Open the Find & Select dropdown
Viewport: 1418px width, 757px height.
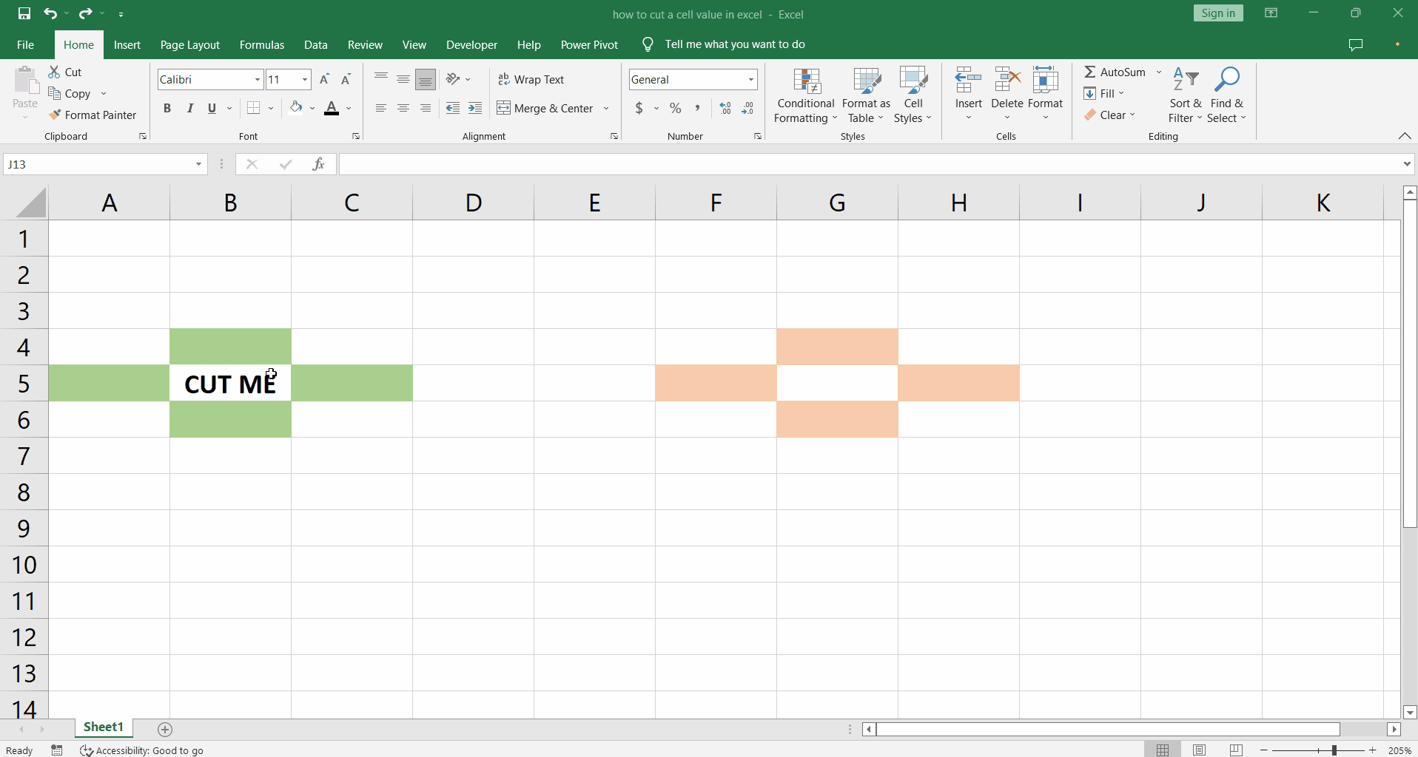(1227, 95)
